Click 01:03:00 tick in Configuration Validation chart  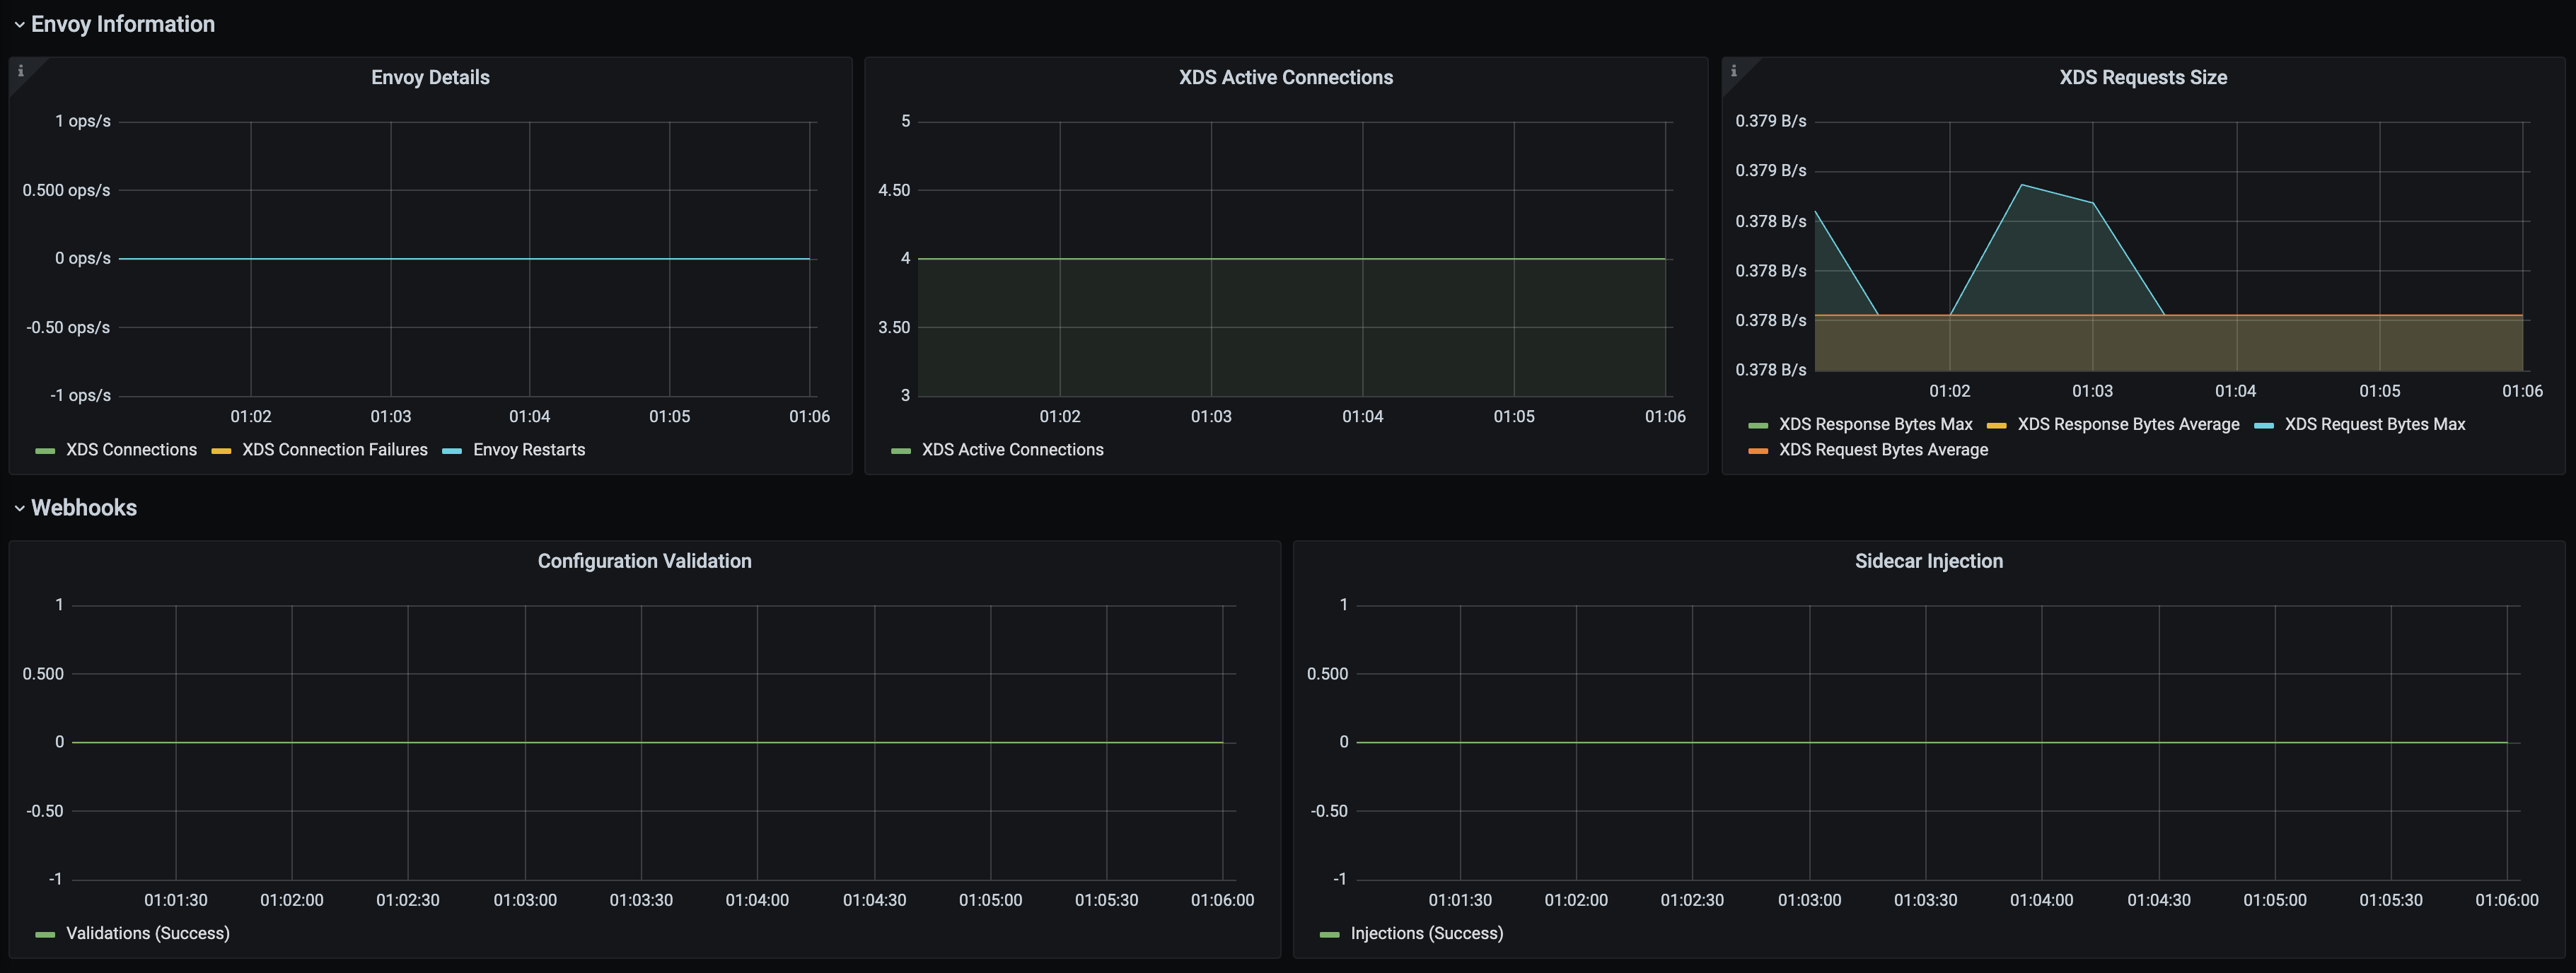tap(525, 900)
